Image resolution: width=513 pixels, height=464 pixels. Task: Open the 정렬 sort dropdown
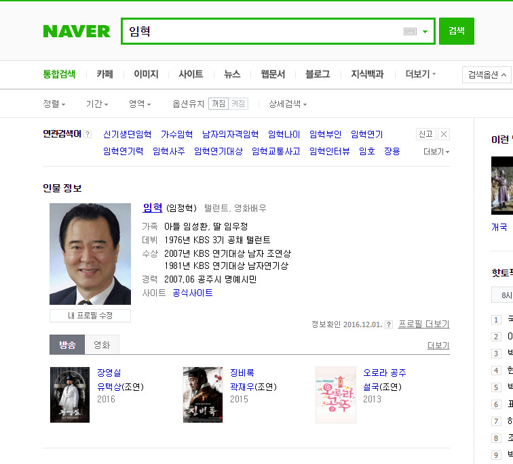(x=54, y=104)
